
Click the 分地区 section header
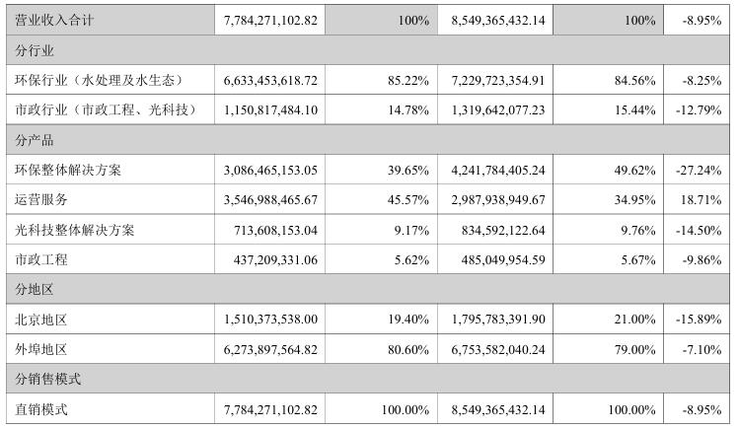click(35, 290)
